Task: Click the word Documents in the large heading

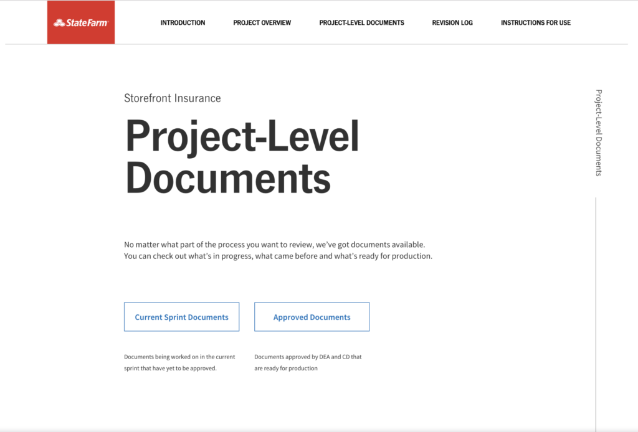Action: tap(228, 177)
